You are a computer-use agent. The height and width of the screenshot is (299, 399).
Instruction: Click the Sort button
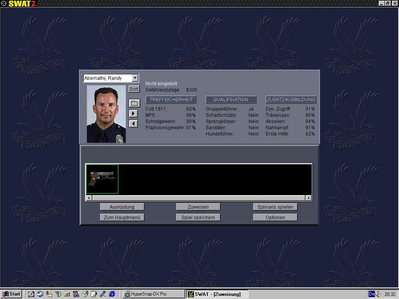coord(134,89)
